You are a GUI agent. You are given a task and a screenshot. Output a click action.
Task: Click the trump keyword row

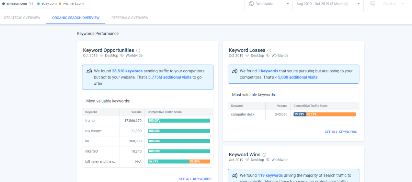click(148, 121)
